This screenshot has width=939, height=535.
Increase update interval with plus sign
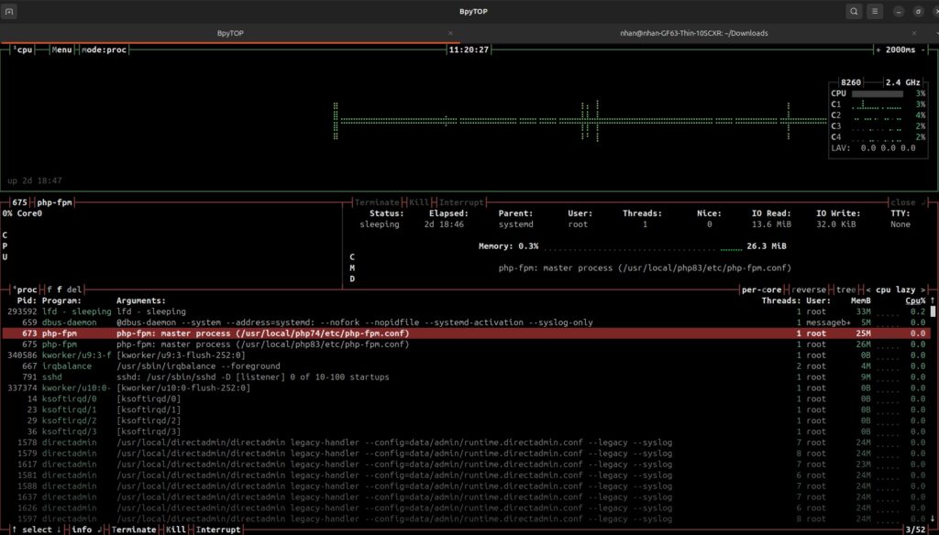point(878,49)
